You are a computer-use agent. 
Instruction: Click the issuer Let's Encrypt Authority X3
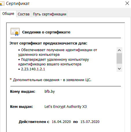[66, 107]
